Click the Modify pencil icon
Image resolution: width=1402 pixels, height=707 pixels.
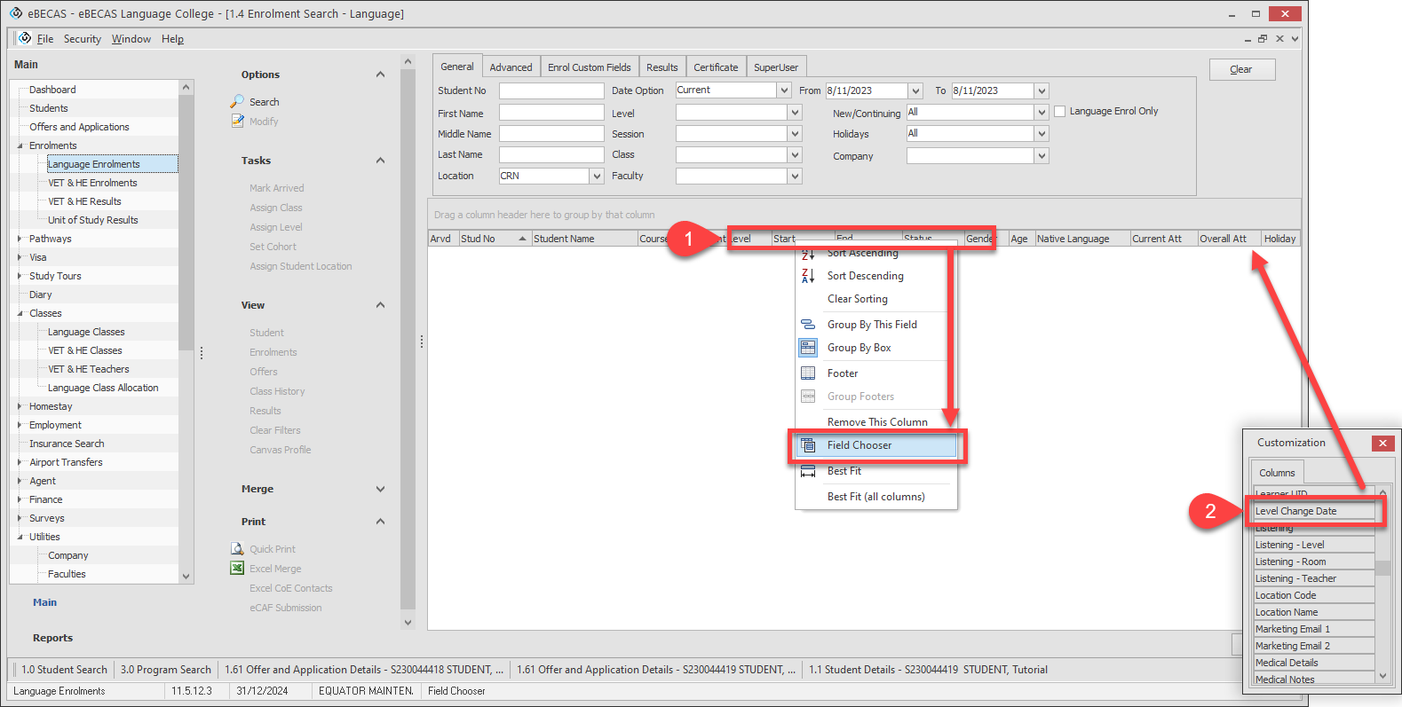[237, 121]
